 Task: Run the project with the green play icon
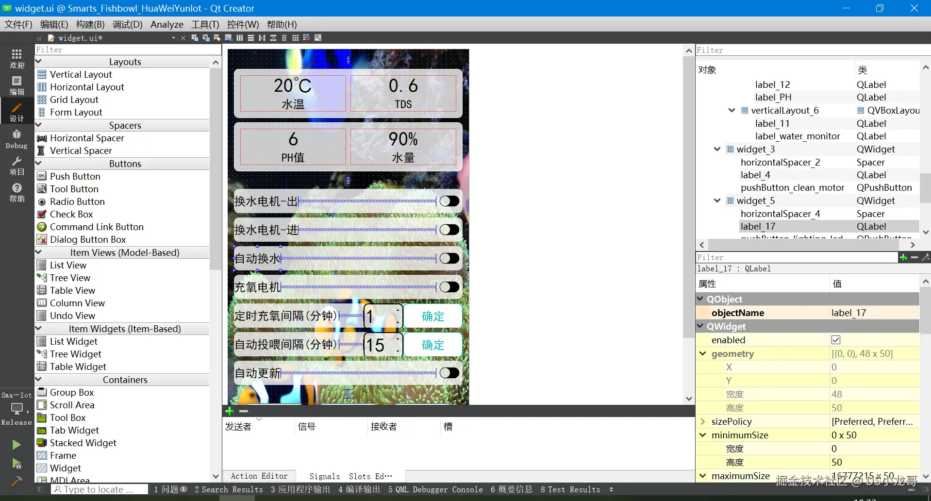point(16,445)
